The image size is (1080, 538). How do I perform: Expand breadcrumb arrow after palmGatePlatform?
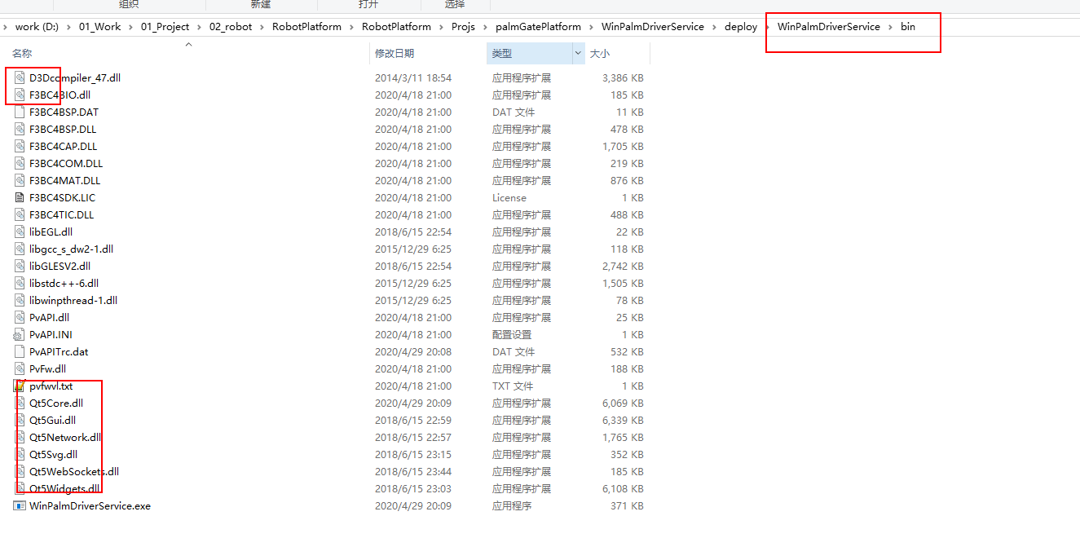(591, 27)
